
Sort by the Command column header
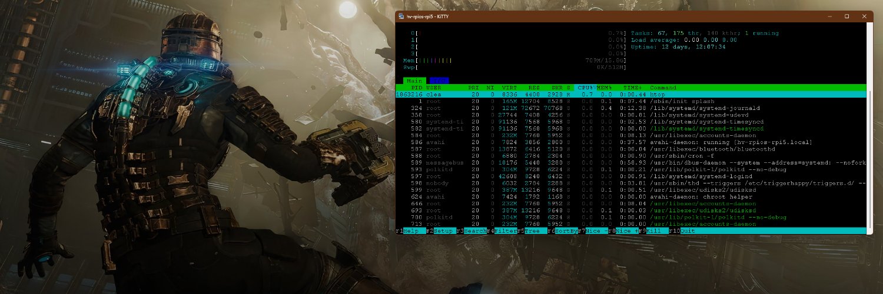point(663,88)
